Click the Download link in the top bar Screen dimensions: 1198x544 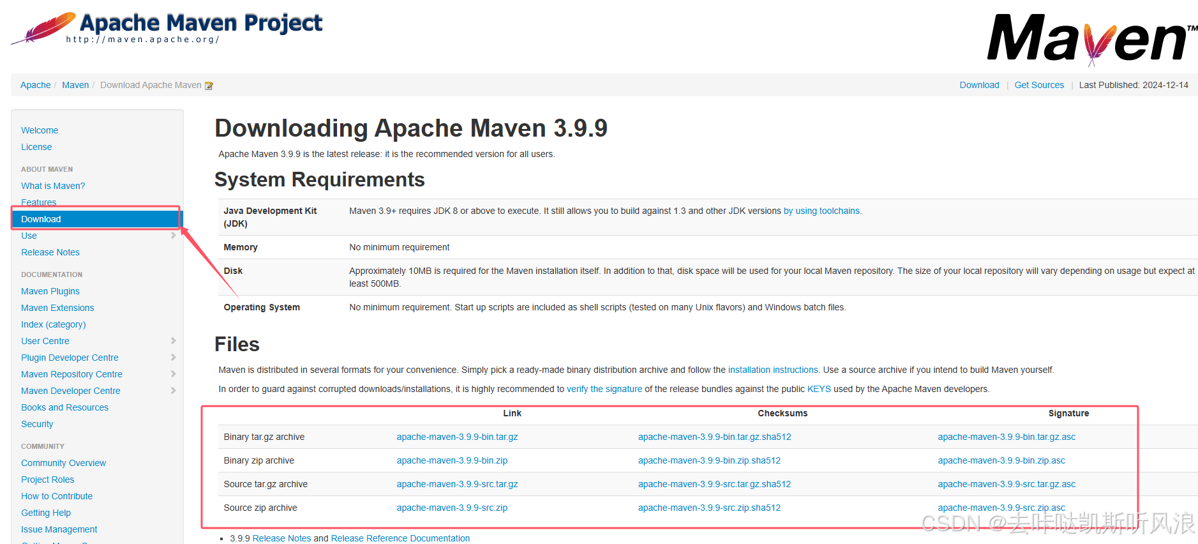point(979,85)
